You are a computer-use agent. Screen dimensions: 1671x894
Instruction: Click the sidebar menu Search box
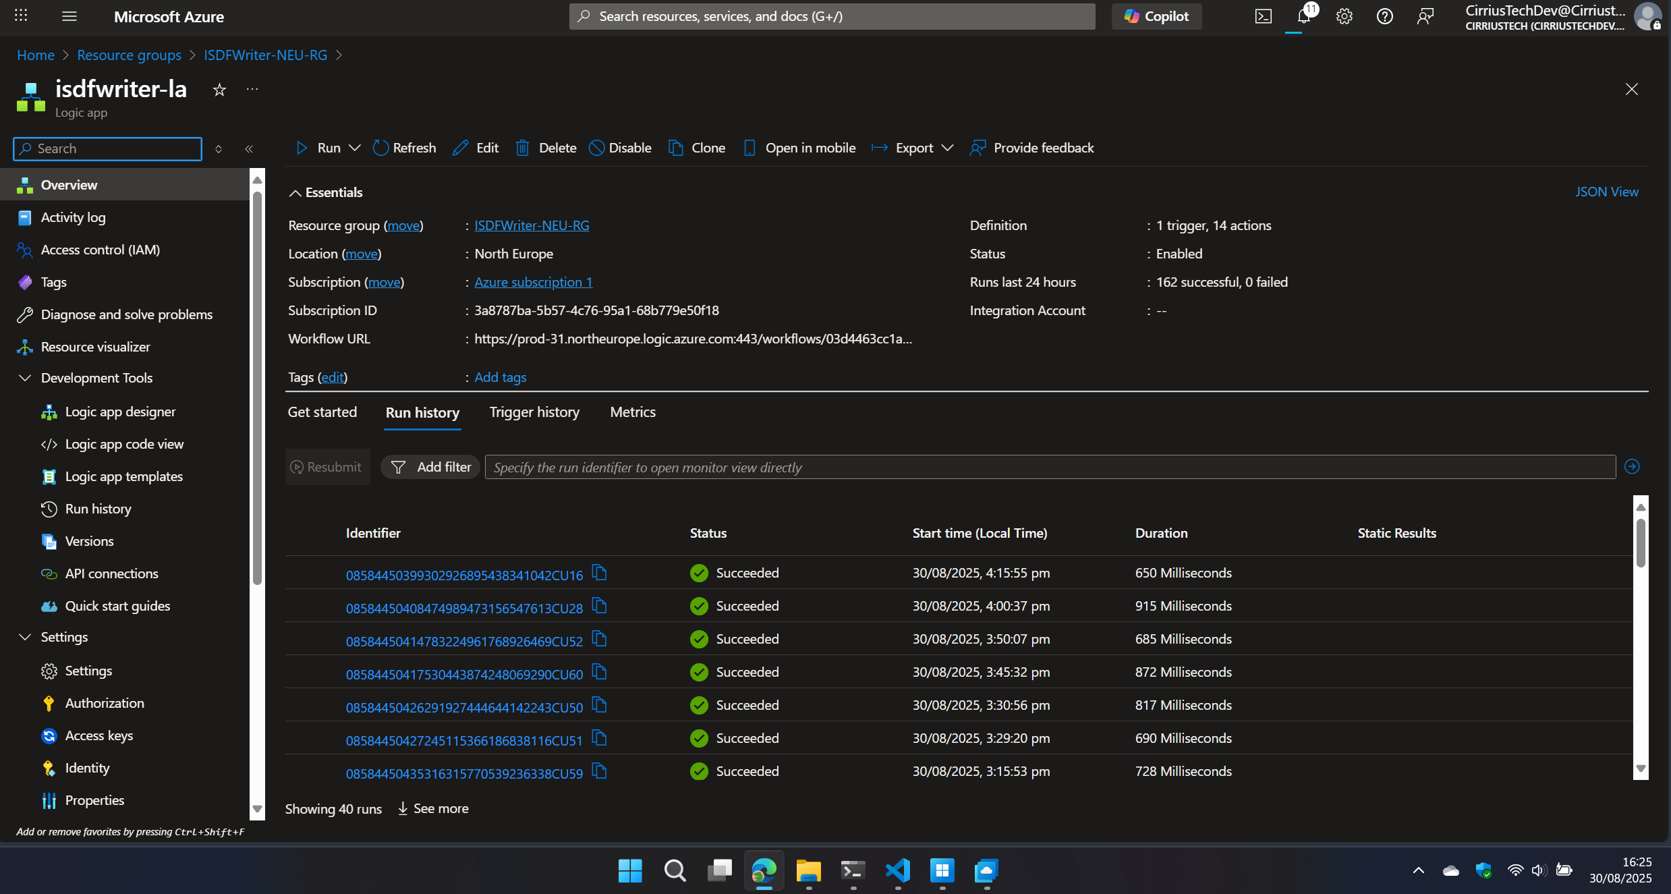[x=108, y=148]
